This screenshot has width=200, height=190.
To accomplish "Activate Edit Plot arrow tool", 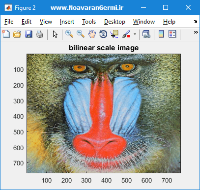I will pyautogui.click(x=55, y=34).
